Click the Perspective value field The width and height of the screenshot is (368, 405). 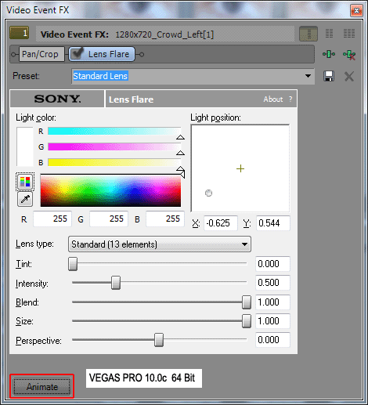[x=272, y=340]
